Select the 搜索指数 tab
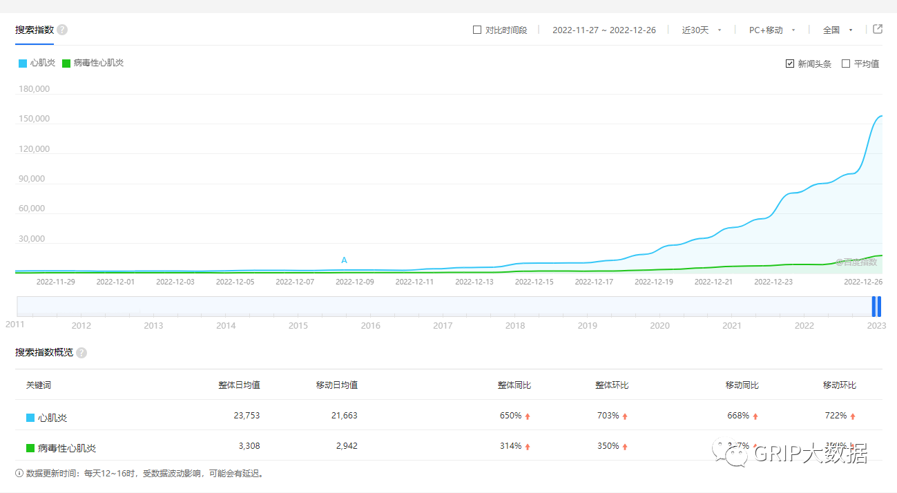 tap(35, 30)
